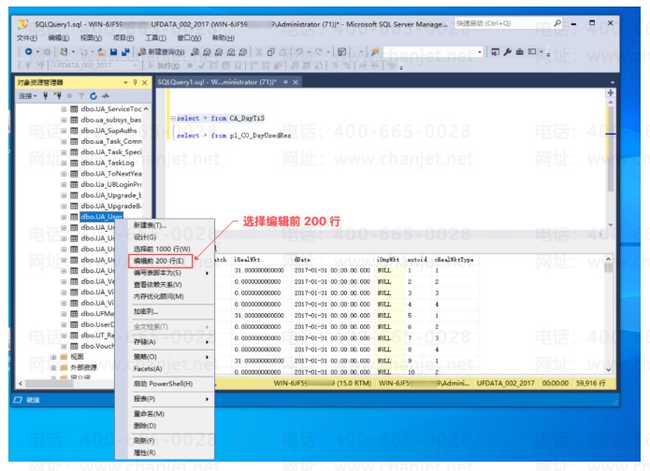650x471 pixels.
Task: Choose 属性(R) from context menu
Action: [x=165, y=452]
